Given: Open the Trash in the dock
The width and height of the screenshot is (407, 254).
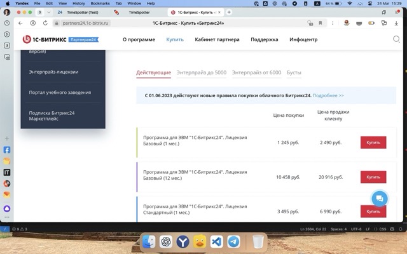Looking at the screenshot, I should [x=258, y=242].
